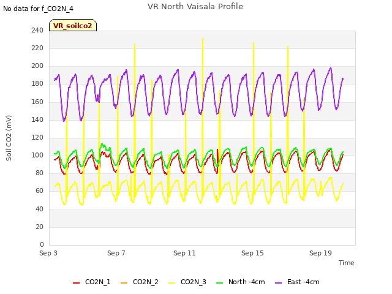The image size is (392, 294).
Task: Click the 100 y-axis tick label
Action: [37, 155]
